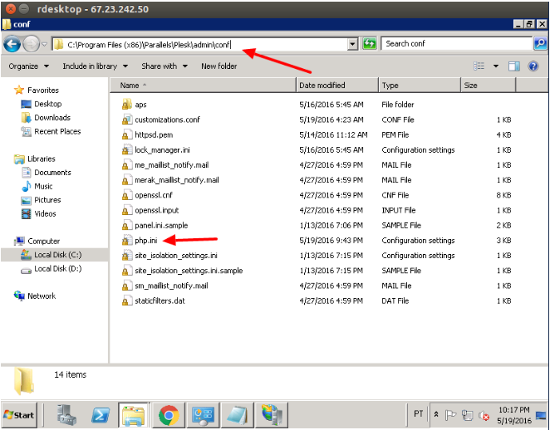
Task: Click the search magnifier button
Action: pos(540,44)
